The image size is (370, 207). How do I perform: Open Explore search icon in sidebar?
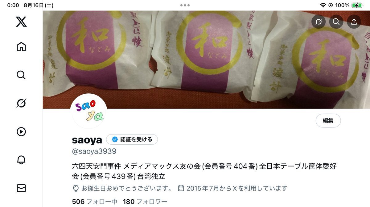pyautogui.click(x=21, y=75)
